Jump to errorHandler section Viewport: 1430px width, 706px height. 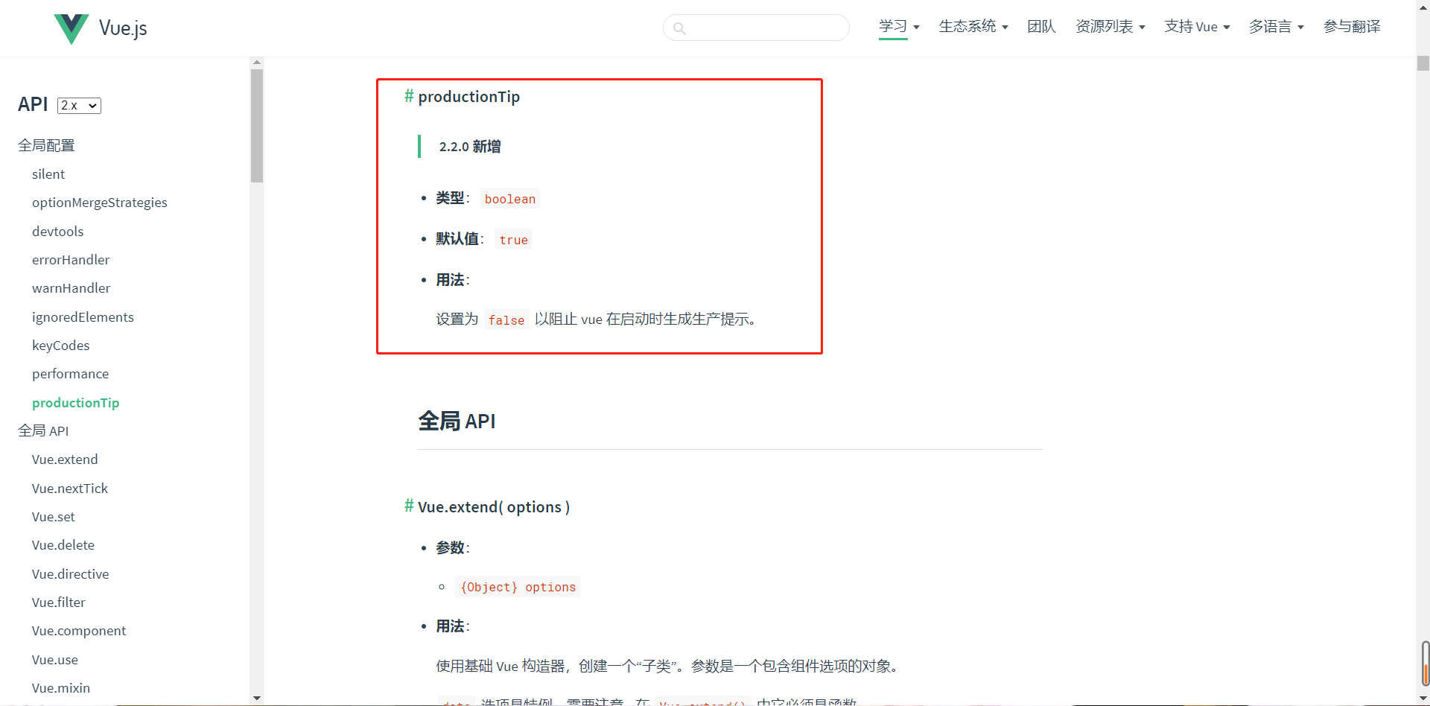71,260
